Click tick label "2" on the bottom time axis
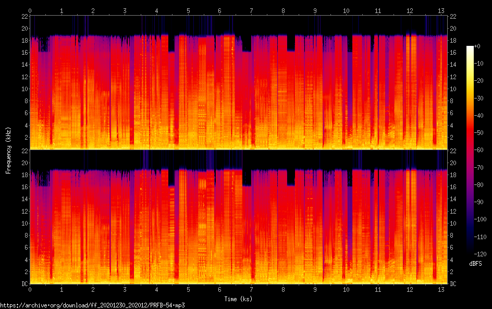Viewport: 492px width, 309px height. [x=93, y=290]
